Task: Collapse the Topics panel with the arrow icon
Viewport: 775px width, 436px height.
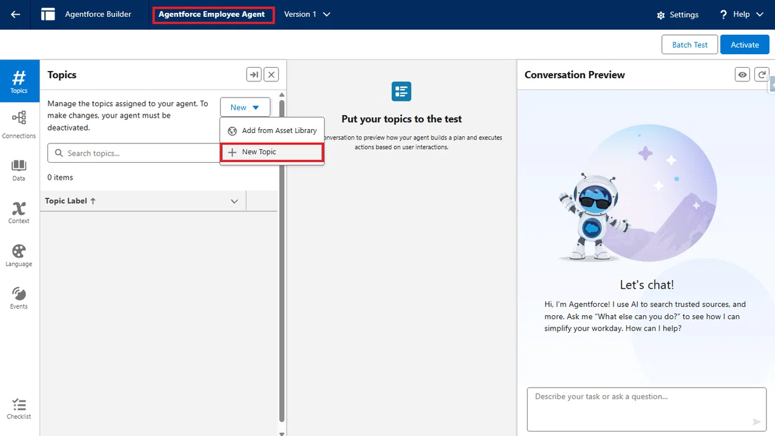Action: coord(254,75)
